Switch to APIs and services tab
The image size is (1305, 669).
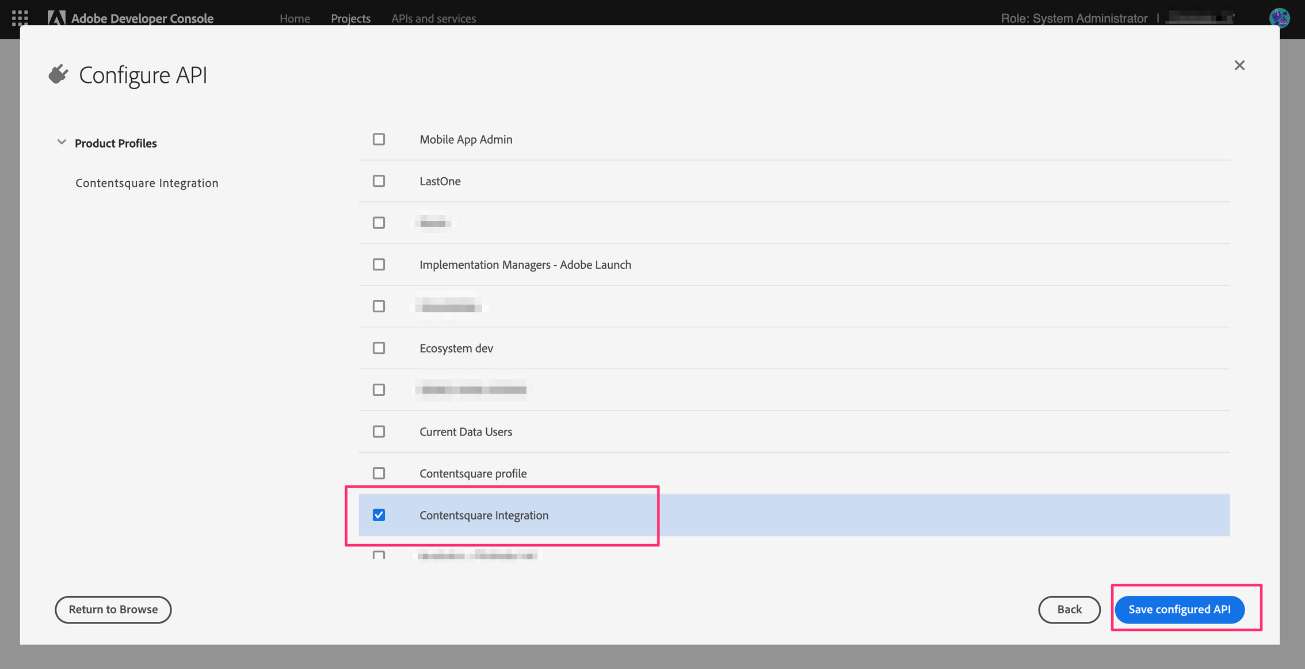[x=433, y=18]
